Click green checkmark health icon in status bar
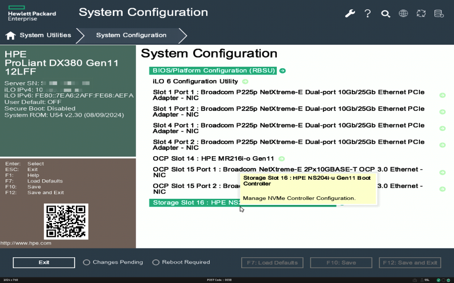Screen dimensions: 454x283 pyautogui.click(x=439, y=280)
